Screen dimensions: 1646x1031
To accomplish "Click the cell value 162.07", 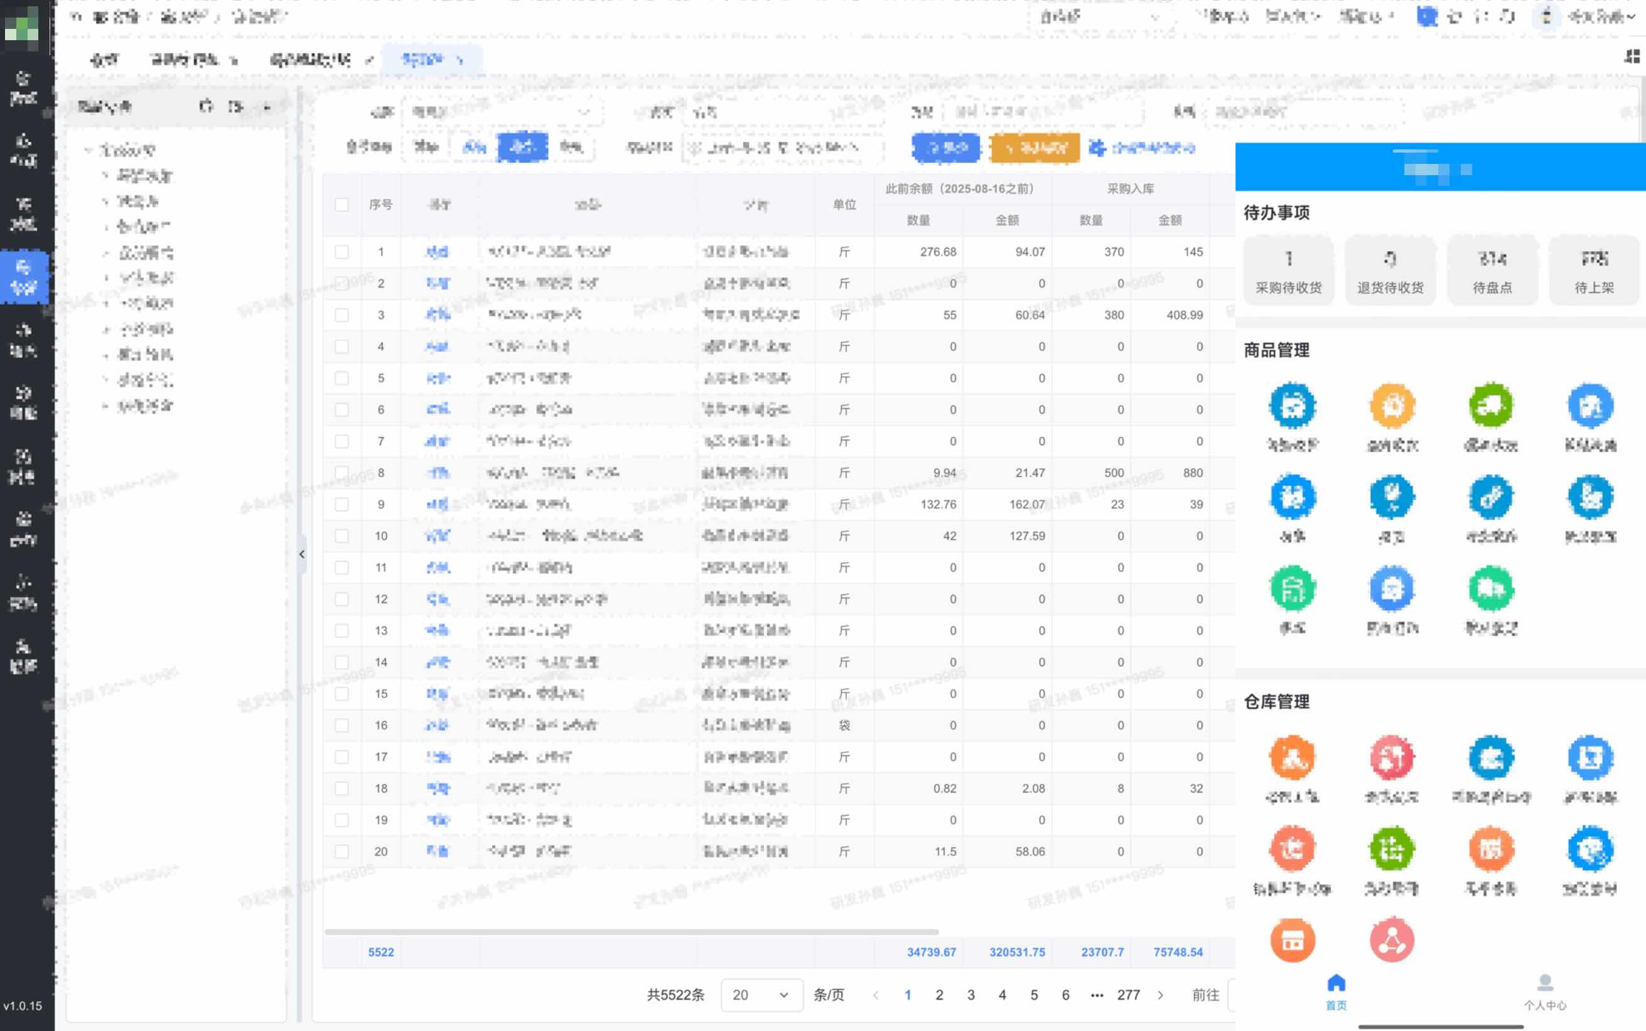I will coord(1027,505).
